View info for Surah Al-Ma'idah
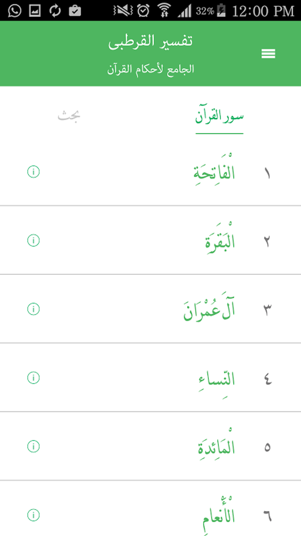301x536 pixels. point(33,446)
